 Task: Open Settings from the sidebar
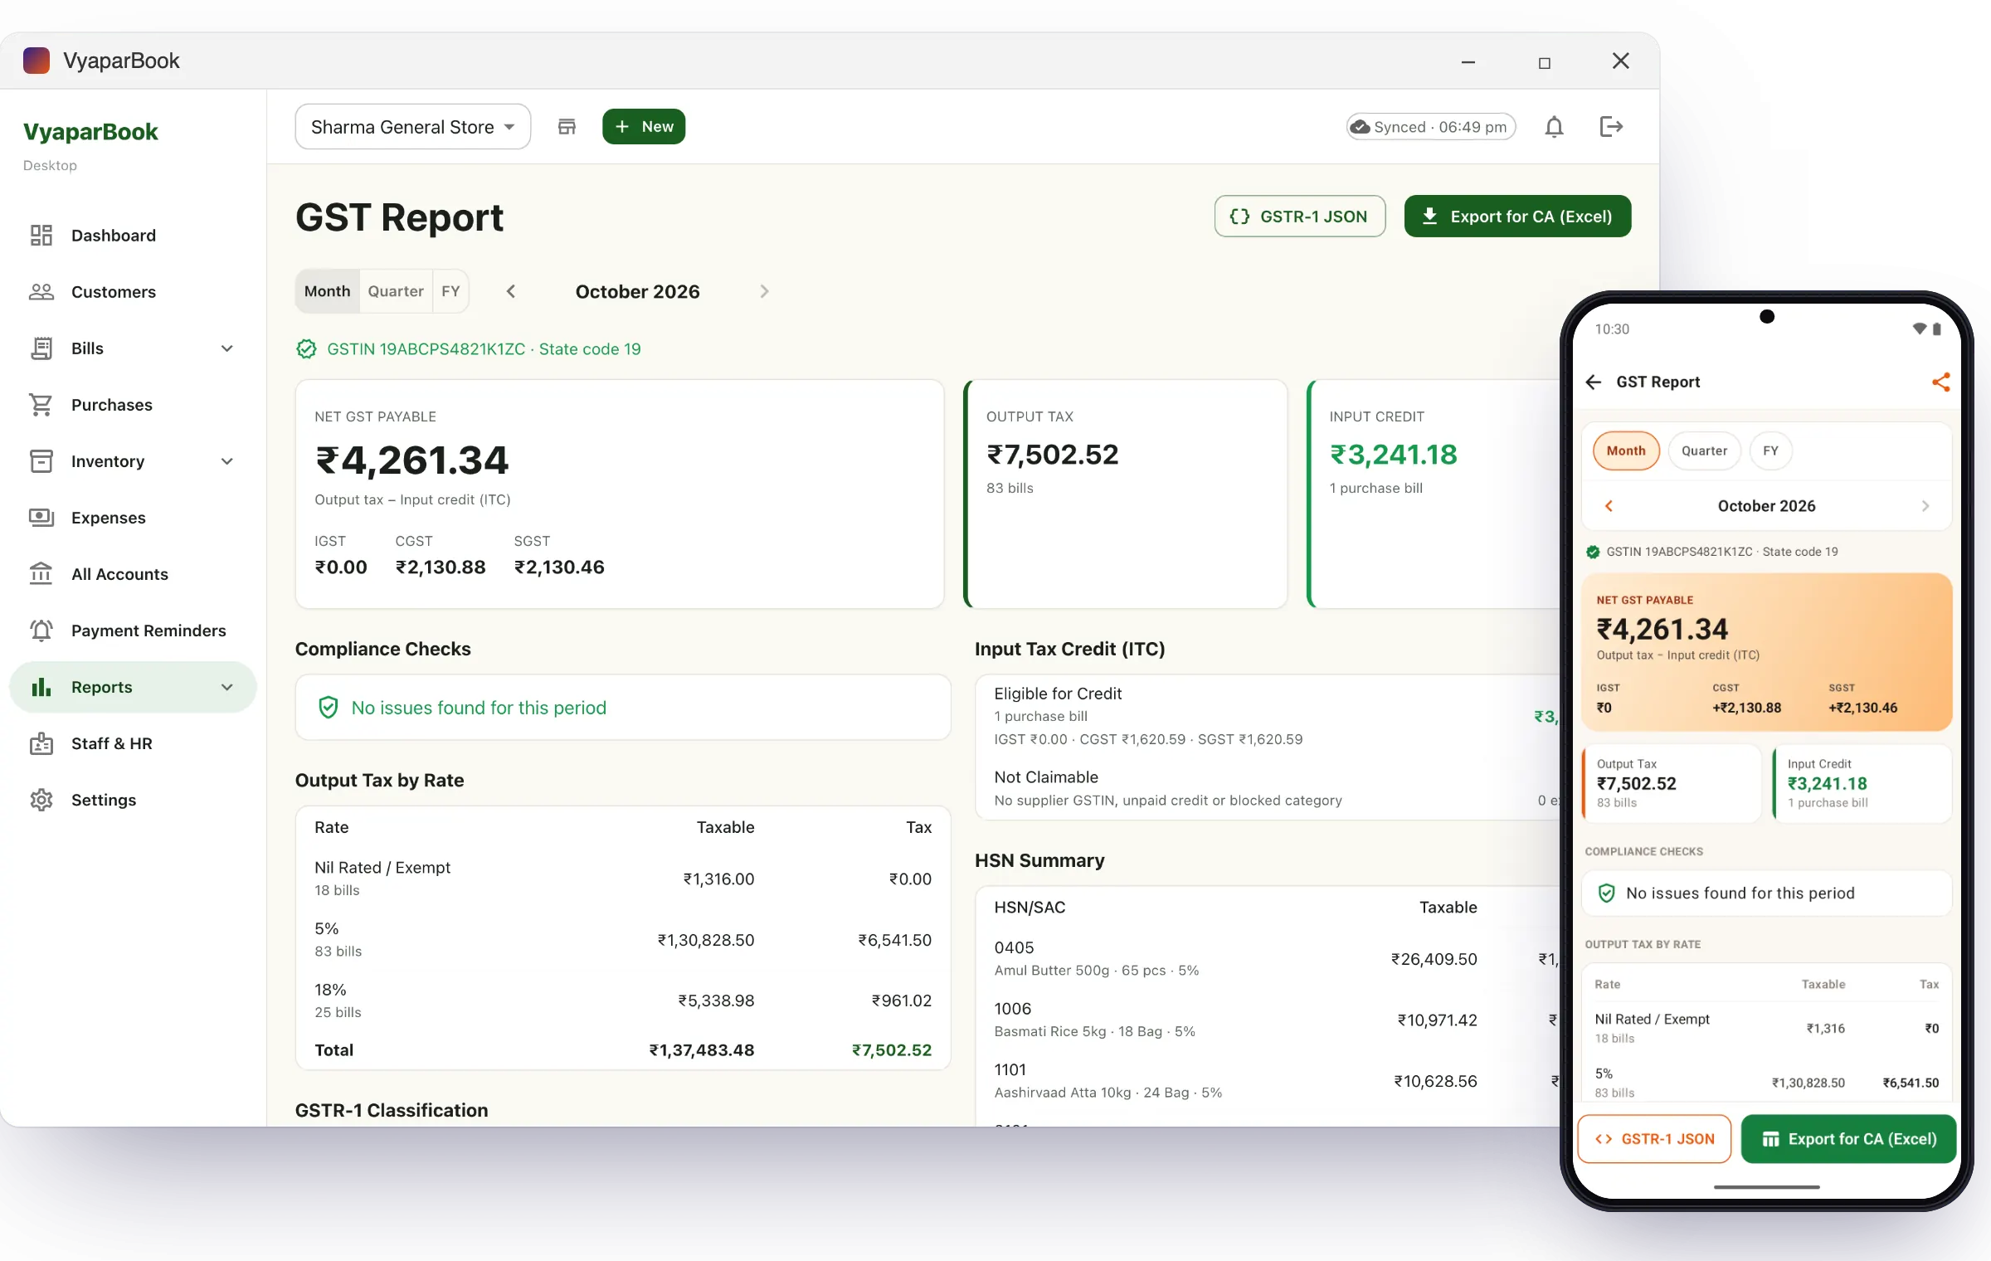click(x=133, y=800)
